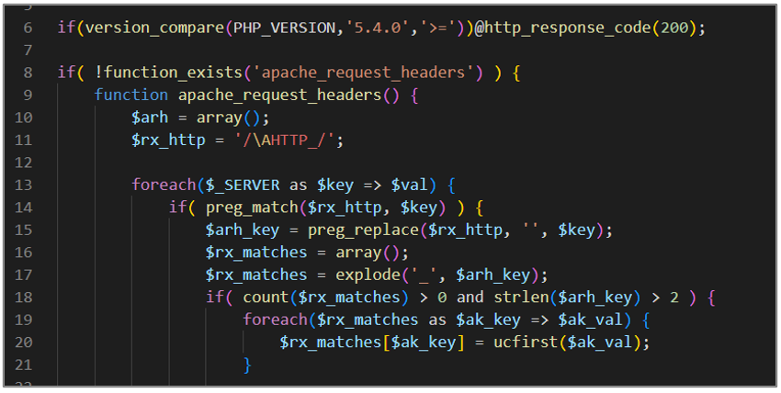Click $ak_val variable on line 19
Viewport: 781px width, 393px height.
590,320
